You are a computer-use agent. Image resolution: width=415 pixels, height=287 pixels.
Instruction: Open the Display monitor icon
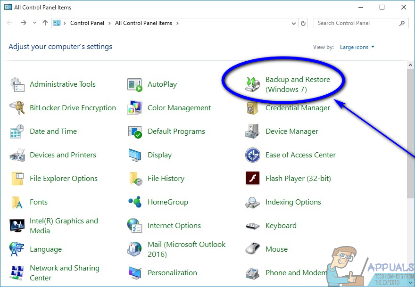[135, 155]
